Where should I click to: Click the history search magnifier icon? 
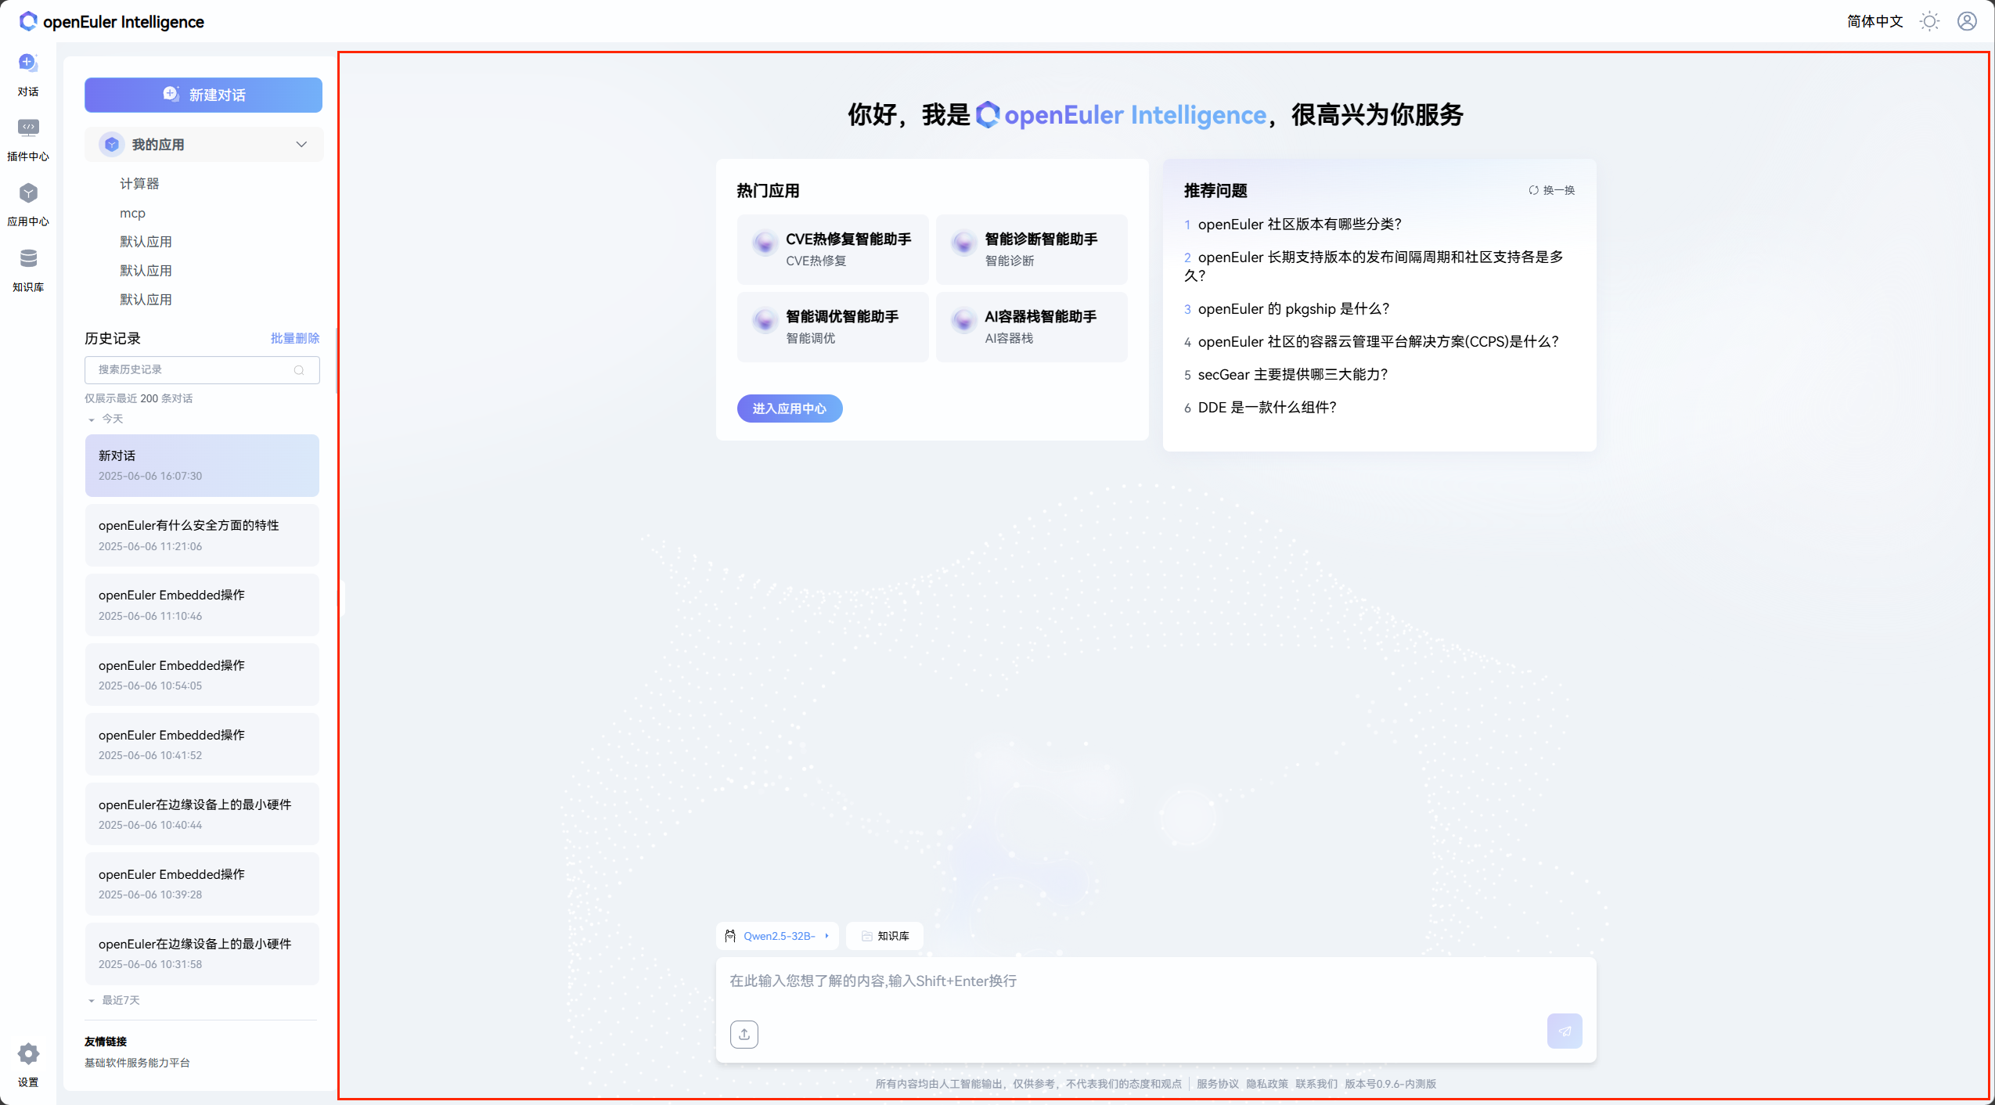[299, 370]
